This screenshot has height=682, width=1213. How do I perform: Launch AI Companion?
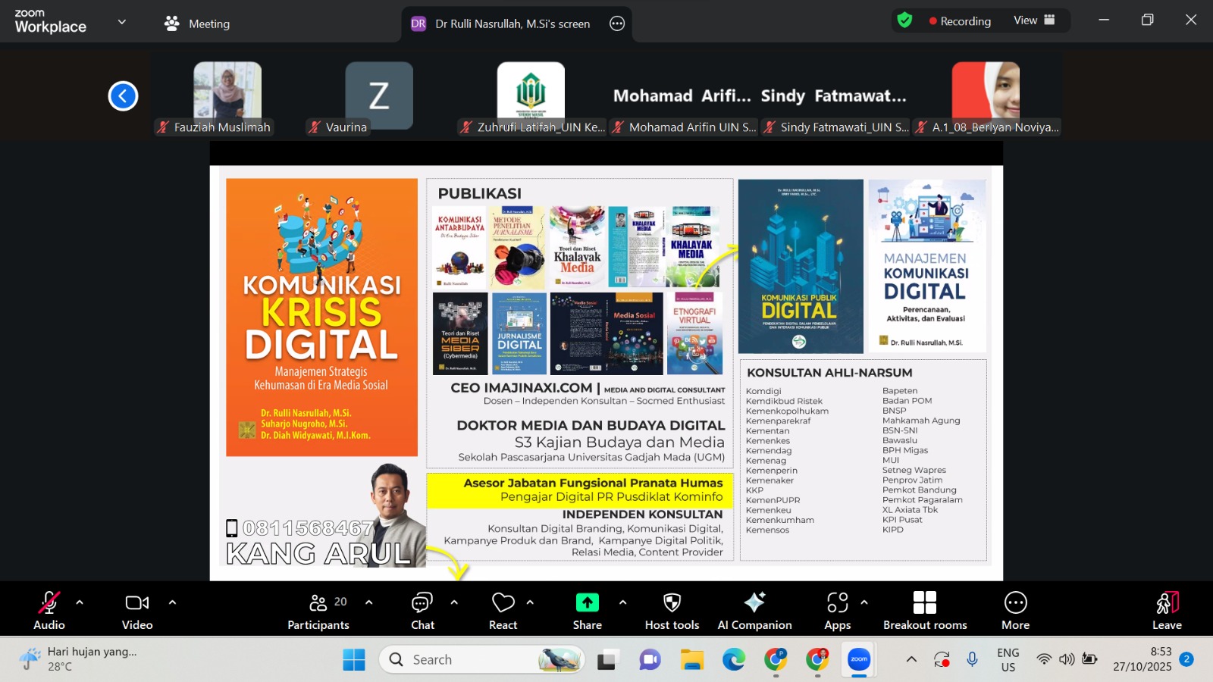click(x=754, y=610)
